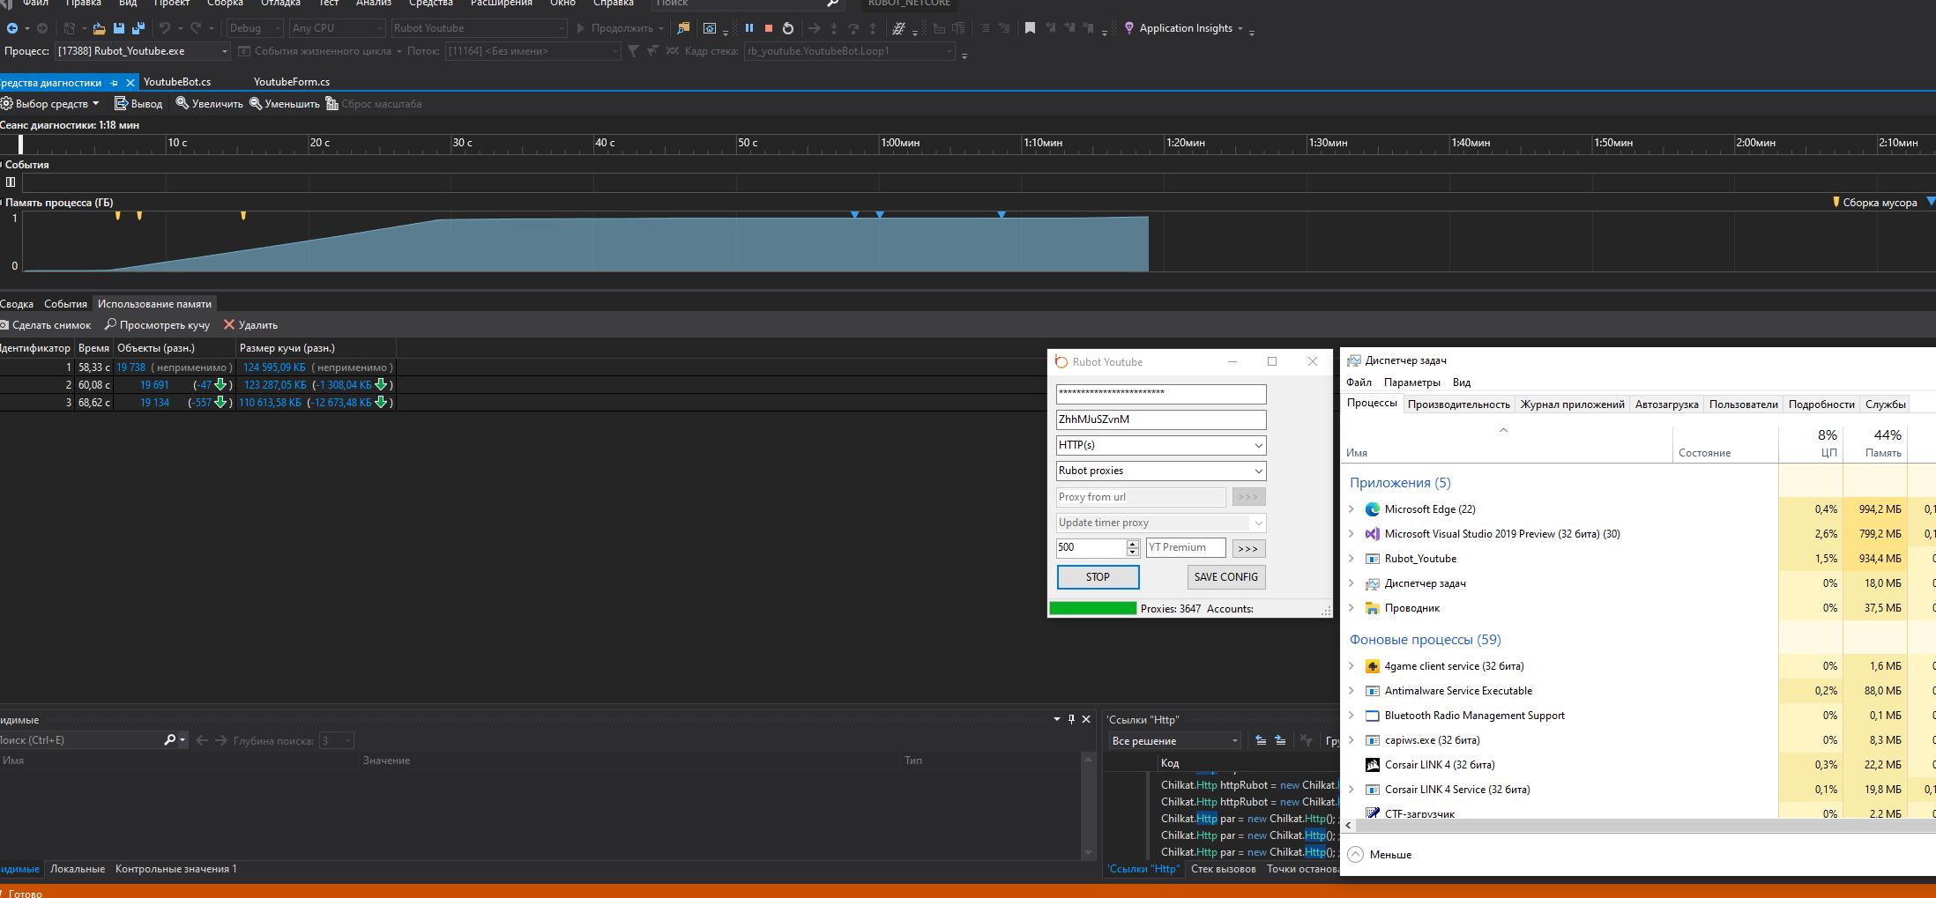
Task: Toggle auto-hide pin of the Видимые panel
Action: pyautogui.click(x=1071, y=719)
